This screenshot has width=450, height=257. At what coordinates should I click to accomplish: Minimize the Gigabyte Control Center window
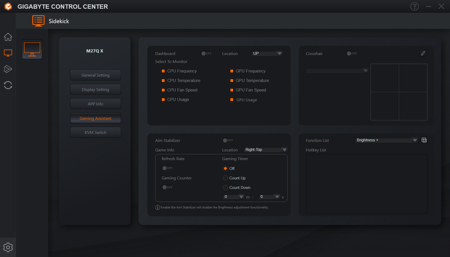pos(428,6)
